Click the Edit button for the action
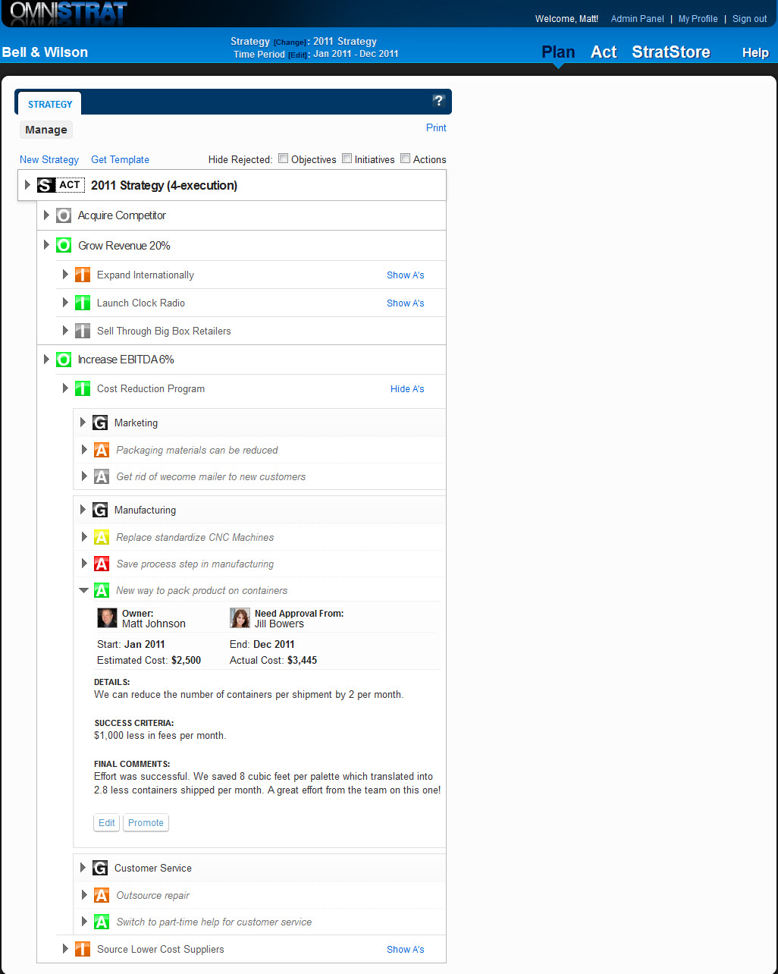 107,822
